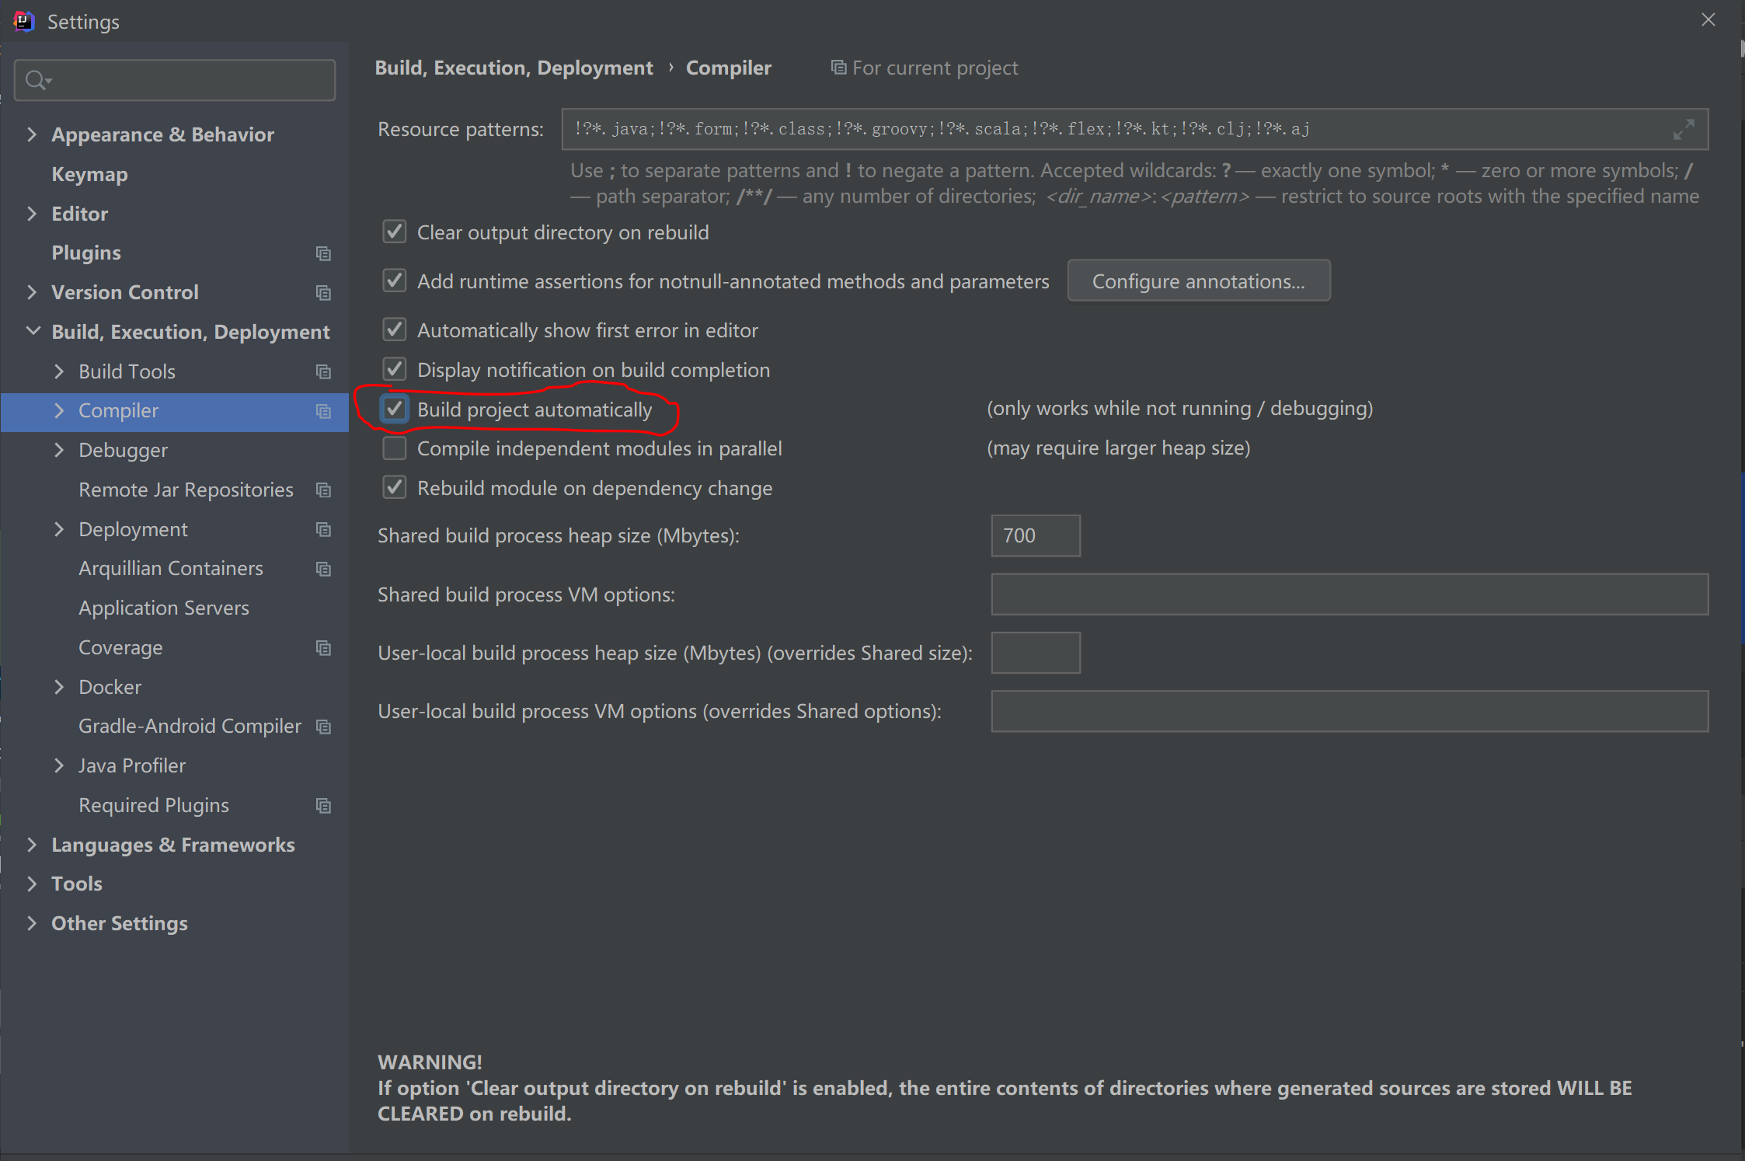The width and height of the screenshot is (1745, 1161).
Task: Close the Settings dialog
Action: click(x=1708, y=20)
